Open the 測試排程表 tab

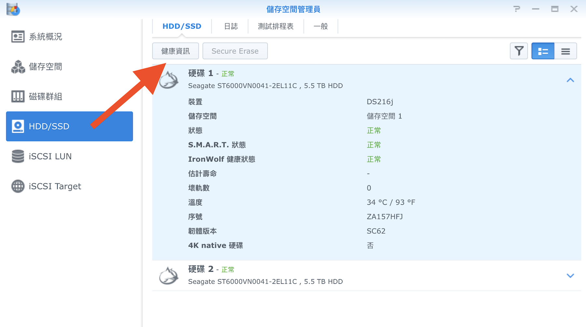(275, 26)
